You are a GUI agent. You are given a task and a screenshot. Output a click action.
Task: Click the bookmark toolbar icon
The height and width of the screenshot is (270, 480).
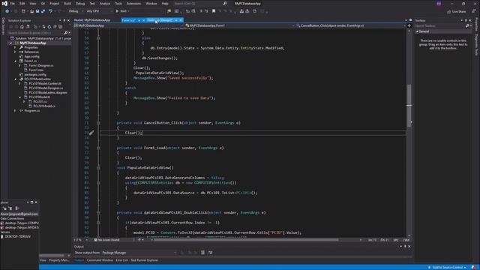coord(214,11)
